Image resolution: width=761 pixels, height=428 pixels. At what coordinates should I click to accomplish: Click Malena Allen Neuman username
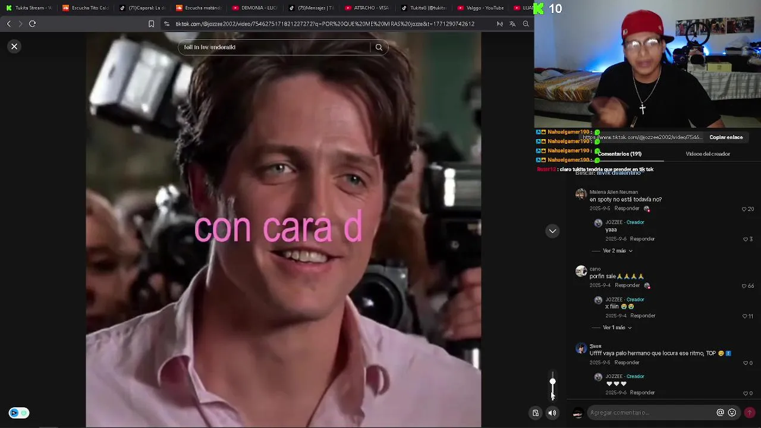614,192
